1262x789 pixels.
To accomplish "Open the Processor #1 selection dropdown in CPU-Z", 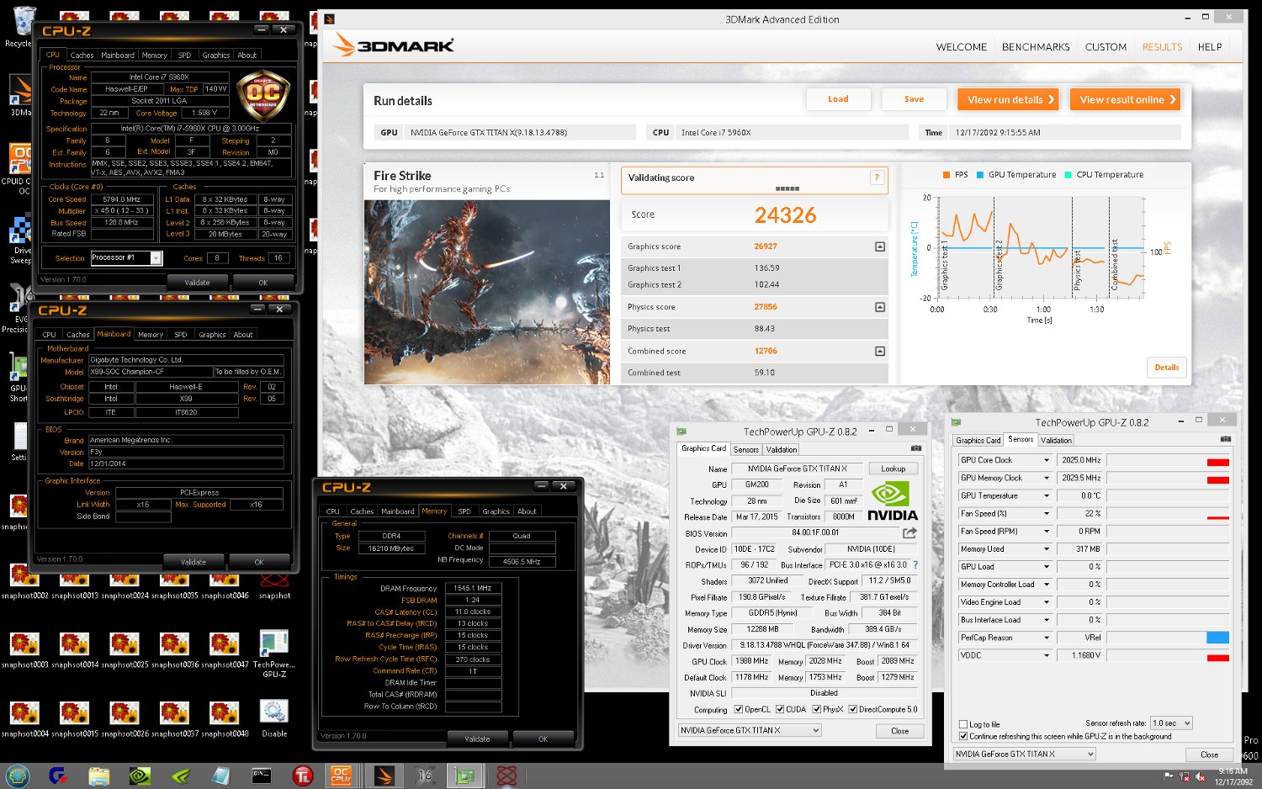I will point(126,258).
